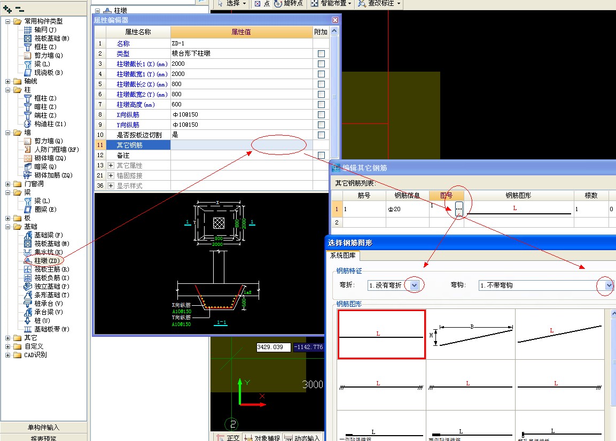Viewport: 616px width, 441px height.
Task: Pick the 端柱(Z) column icon
Action: pyautogui.click(x=27, y=115)
